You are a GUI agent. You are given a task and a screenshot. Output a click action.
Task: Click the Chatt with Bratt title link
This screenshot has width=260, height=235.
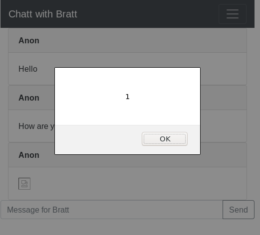click(x=43, y=14)
